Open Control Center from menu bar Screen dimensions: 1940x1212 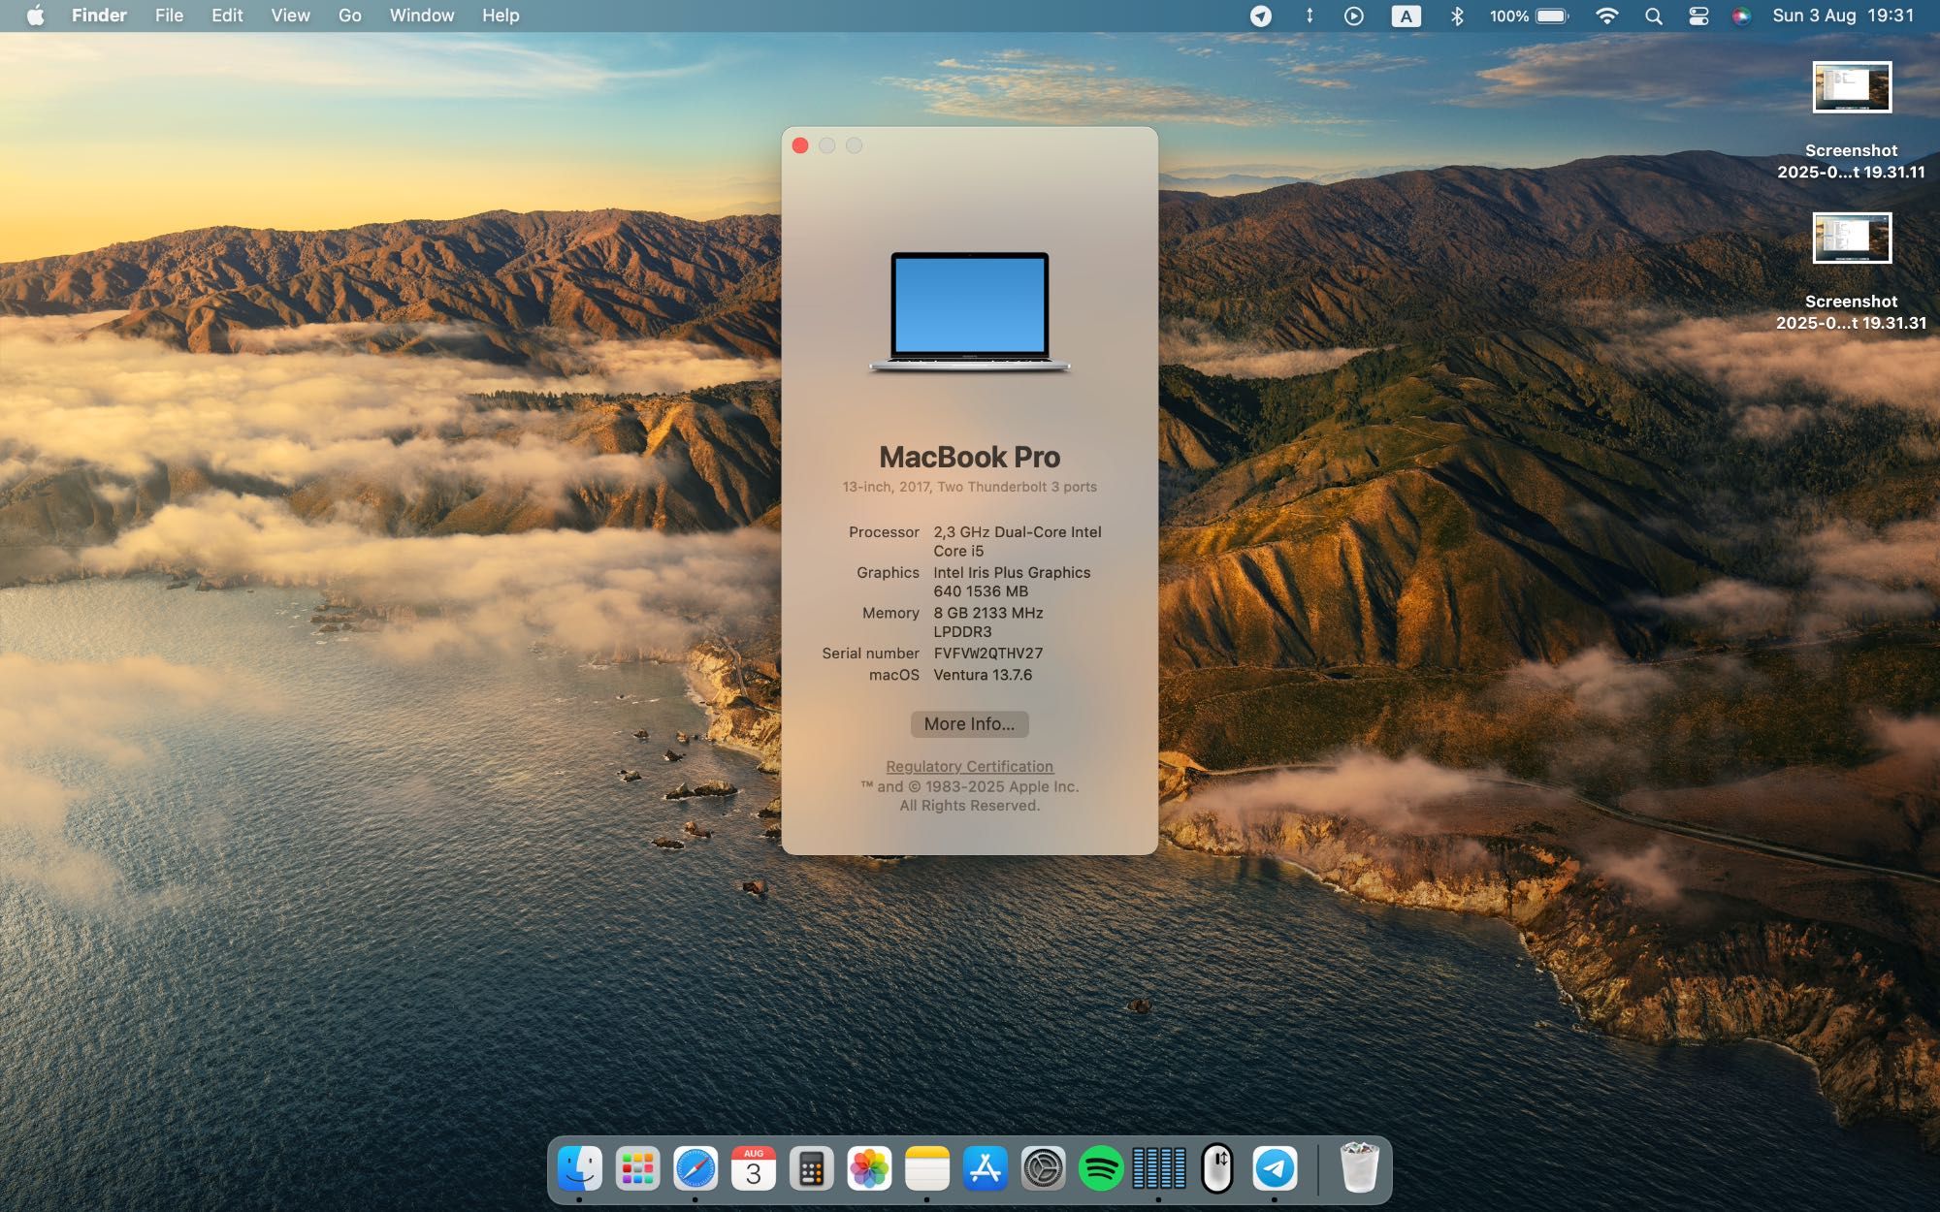click(1697, 16)
